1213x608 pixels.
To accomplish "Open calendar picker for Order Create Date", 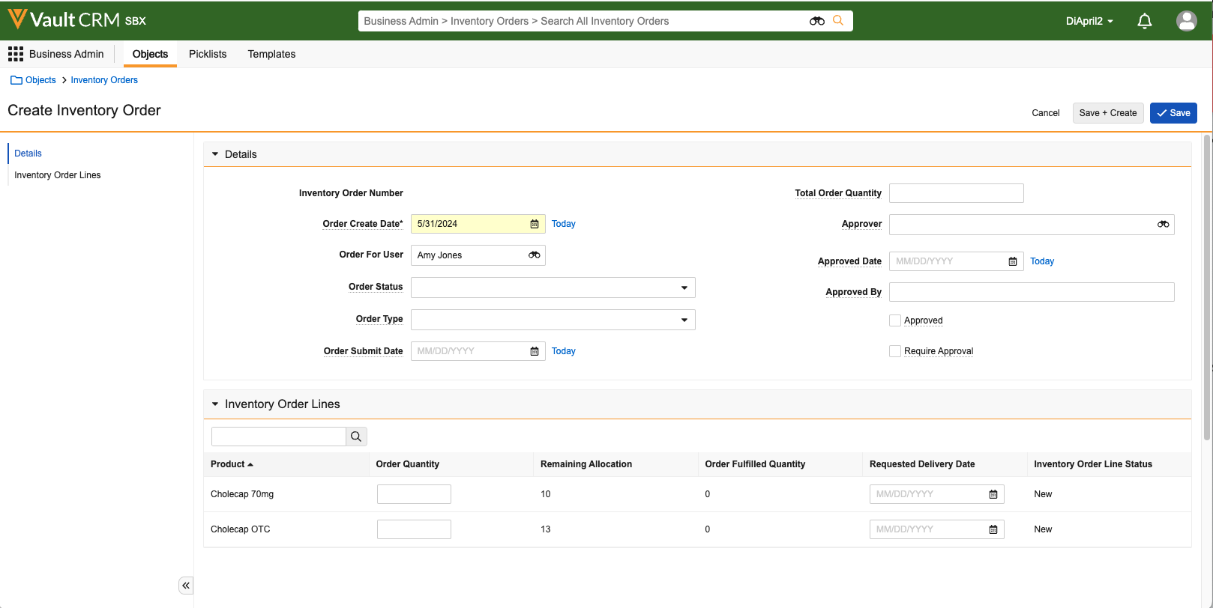I will click(535, 224).
